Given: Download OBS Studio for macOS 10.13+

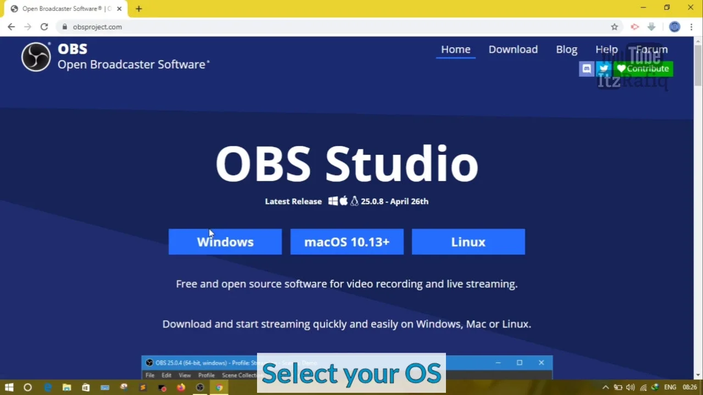Looking at the screenshot, I should [347, 242].
